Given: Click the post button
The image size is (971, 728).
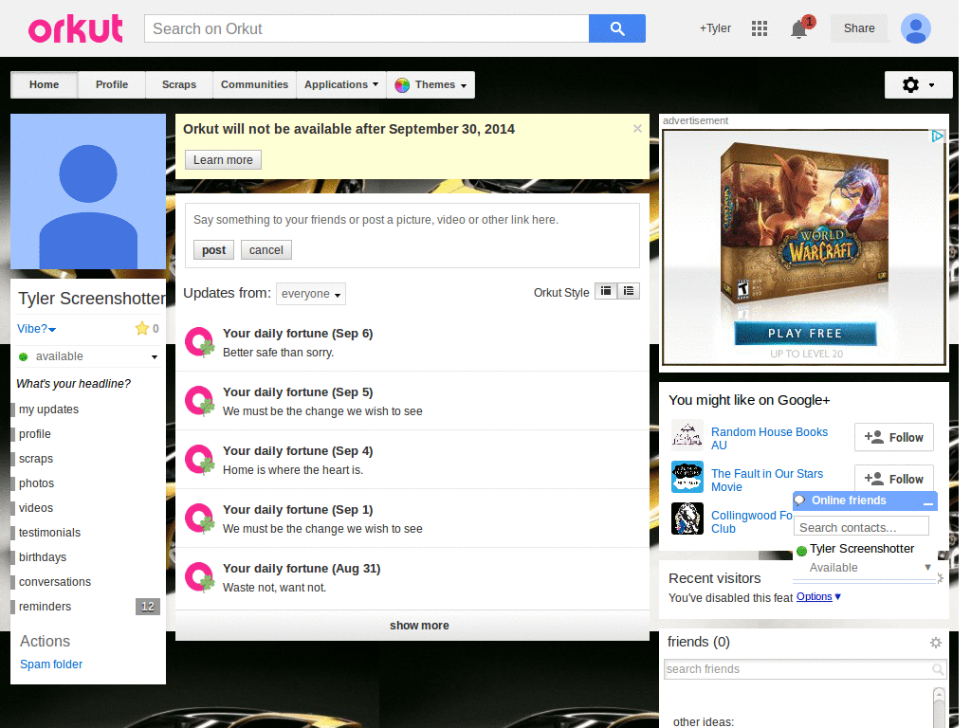Looking at the screenshot, I should click(213, 250).
